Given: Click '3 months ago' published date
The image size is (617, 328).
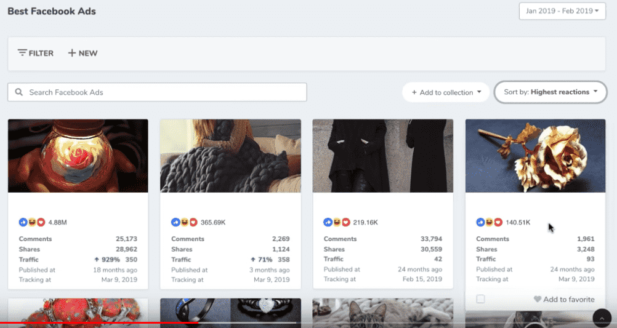Looking at the screenshot, I should tap(269, 270).
